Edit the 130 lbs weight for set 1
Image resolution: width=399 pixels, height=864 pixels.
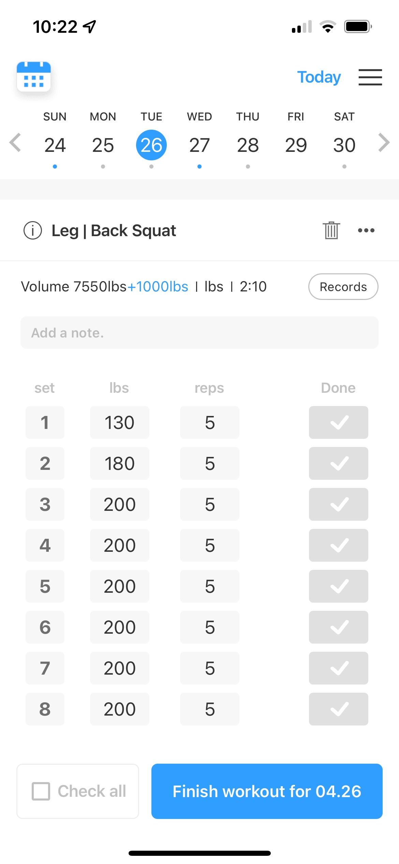point(120,422)
